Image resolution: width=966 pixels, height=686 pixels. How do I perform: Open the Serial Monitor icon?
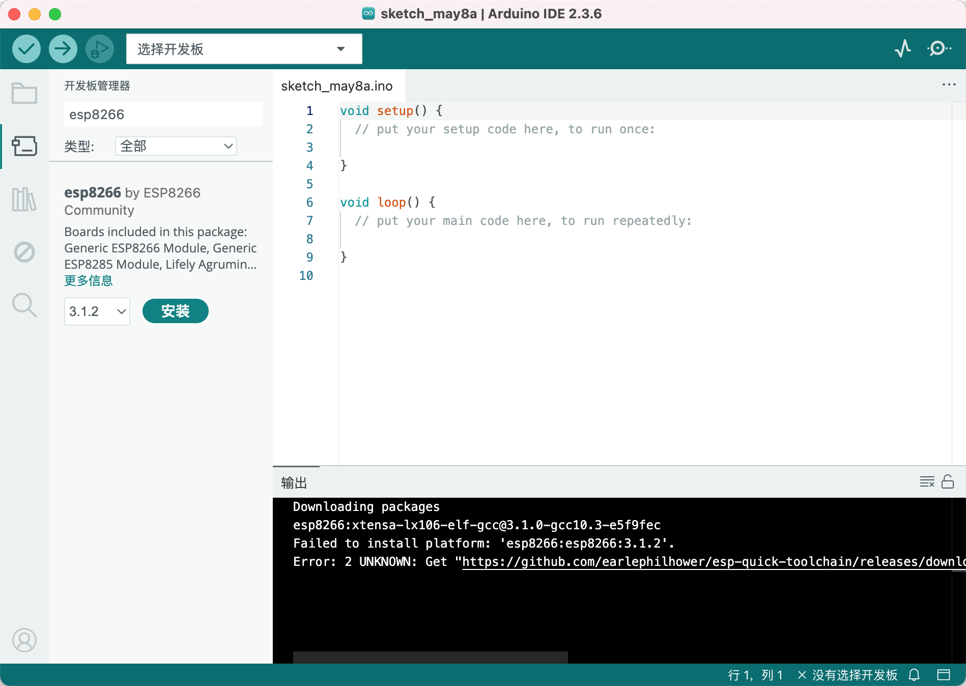(939, 49)
